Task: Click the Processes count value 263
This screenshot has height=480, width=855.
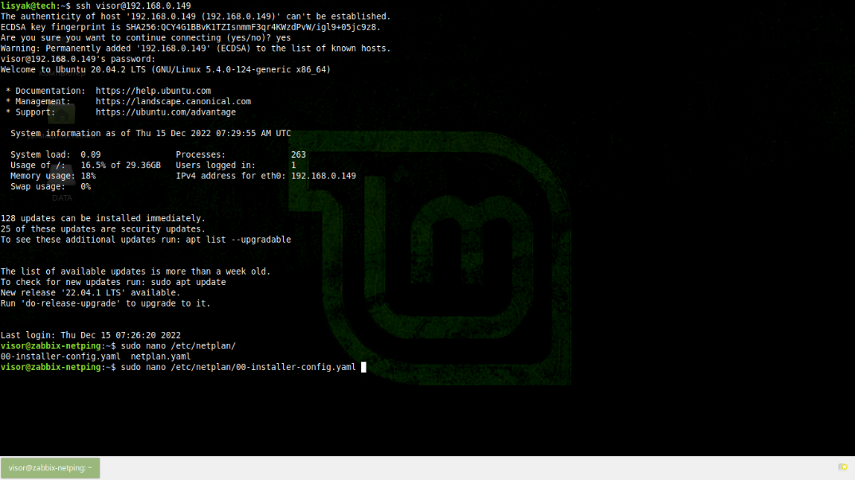Action: click(x=298, y=154)
